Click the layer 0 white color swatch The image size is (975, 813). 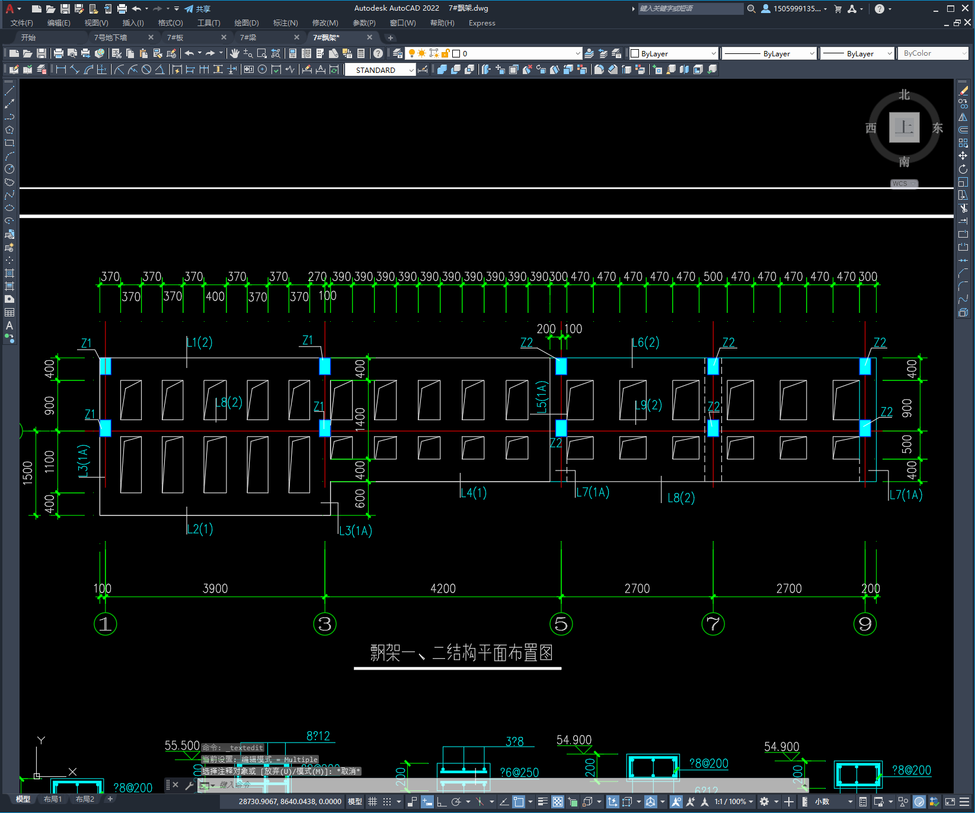click(x=456, y=53)
